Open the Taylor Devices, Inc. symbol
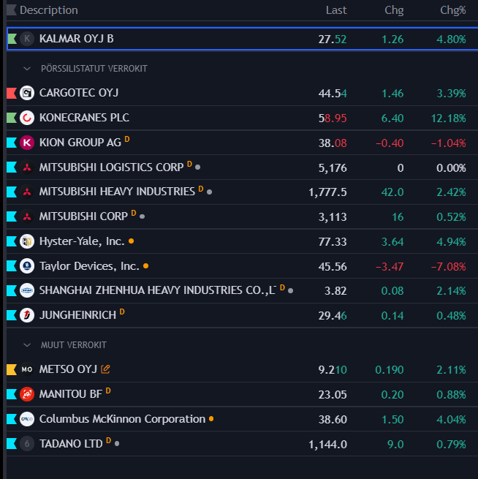 [89, 265]
